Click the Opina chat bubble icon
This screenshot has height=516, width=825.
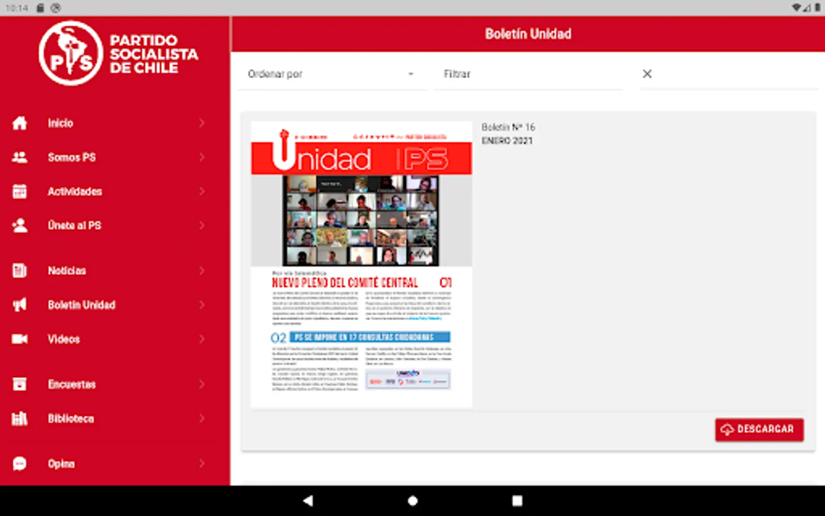pyautogui.click(x=19, y=464)
